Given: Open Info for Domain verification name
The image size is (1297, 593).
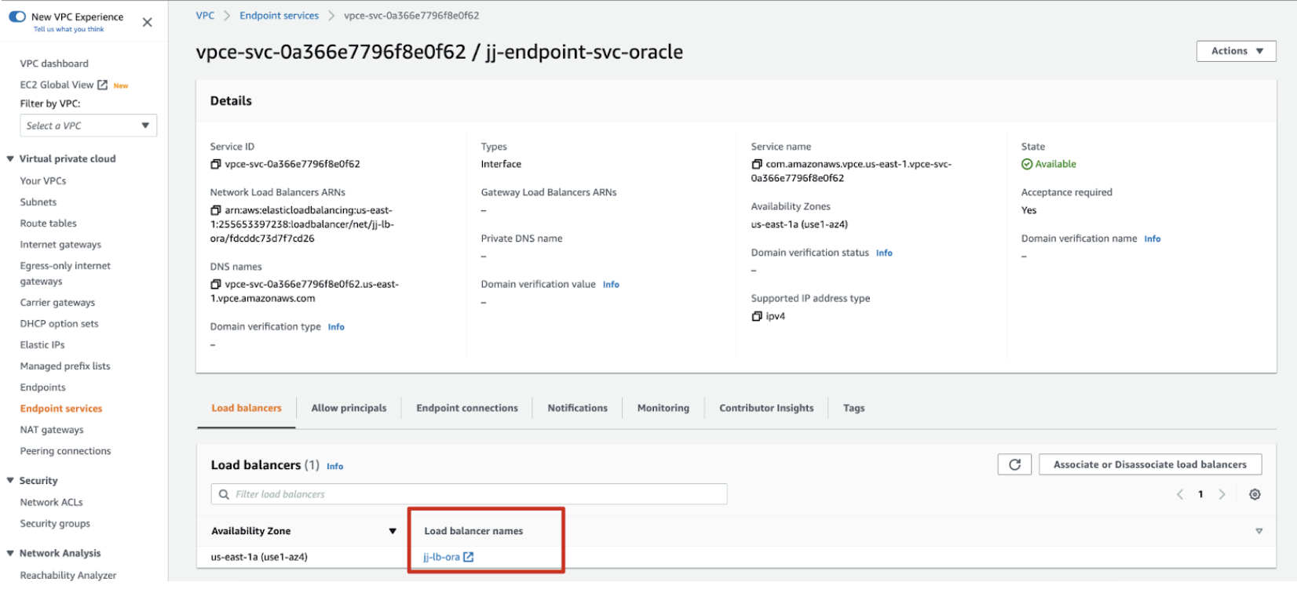Looking at the screenshot, I should click(x=1152, y=238).
